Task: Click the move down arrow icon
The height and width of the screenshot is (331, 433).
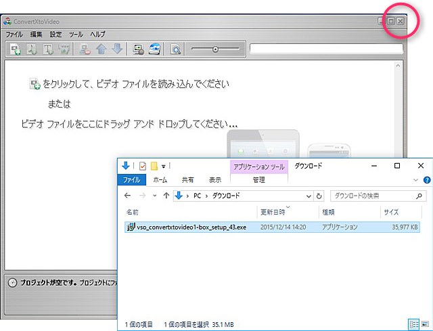Action: point(117,49)
